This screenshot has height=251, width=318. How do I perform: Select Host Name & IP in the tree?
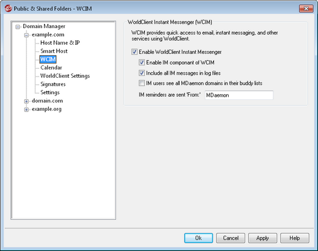pyautogui.click(x=60, y=43)
